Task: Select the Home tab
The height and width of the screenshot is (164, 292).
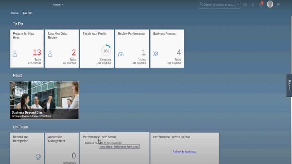Action: [15, 13]
